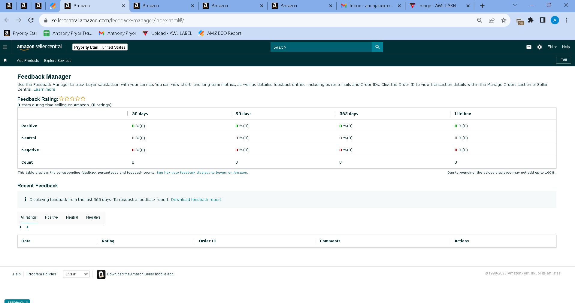Go back with browser back arrow
Viewport: 575px width, 303px height.
click(x=7, y=20)
